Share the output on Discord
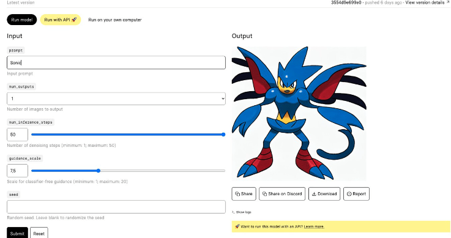The height and width of the screenshot is (238, 451). pyautogui.click(x=282, y=194)
